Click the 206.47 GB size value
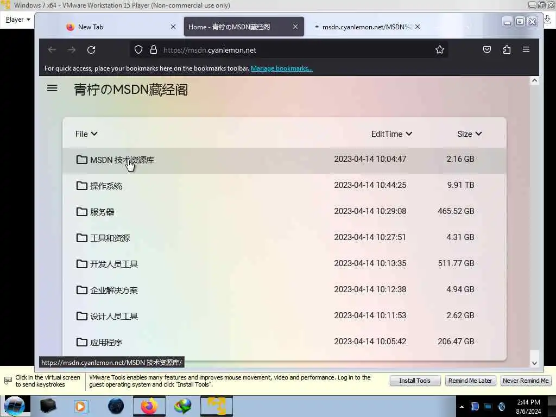 (x=456, y=342)
